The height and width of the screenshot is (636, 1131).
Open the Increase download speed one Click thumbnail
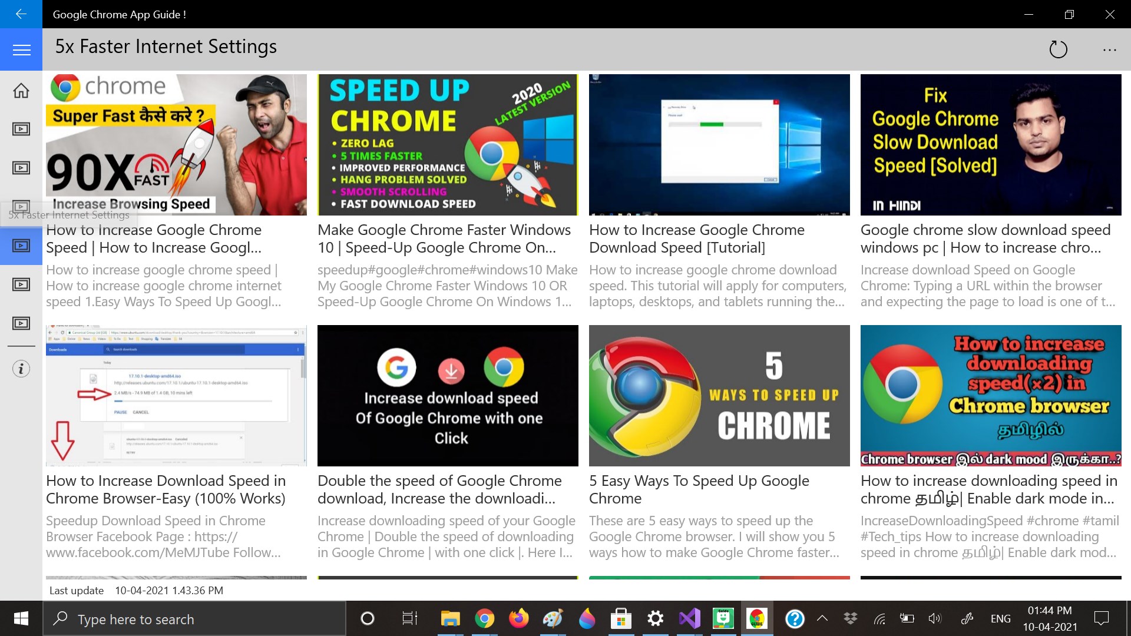tap(448, 396)
